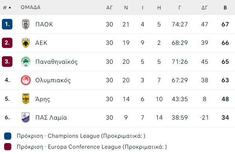235x154 pixels.
Task: Open the Ολυμπιακός team name link
Action: [x=53, y=80]
